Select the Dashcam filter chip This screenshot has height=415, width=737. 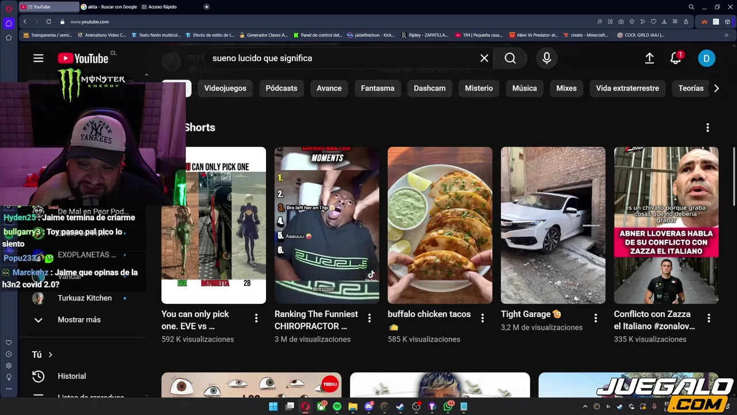point(430,88)
